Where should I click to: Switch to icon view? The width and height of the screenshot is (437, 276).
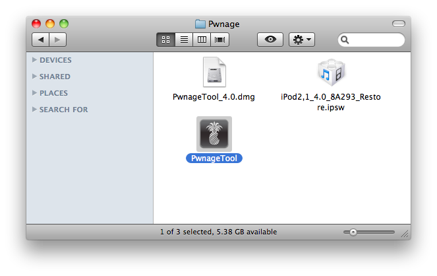[166, 40]
